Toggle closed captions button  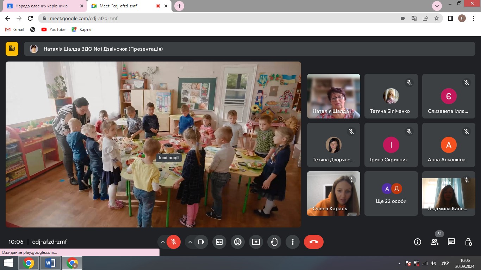pos(219,242)
